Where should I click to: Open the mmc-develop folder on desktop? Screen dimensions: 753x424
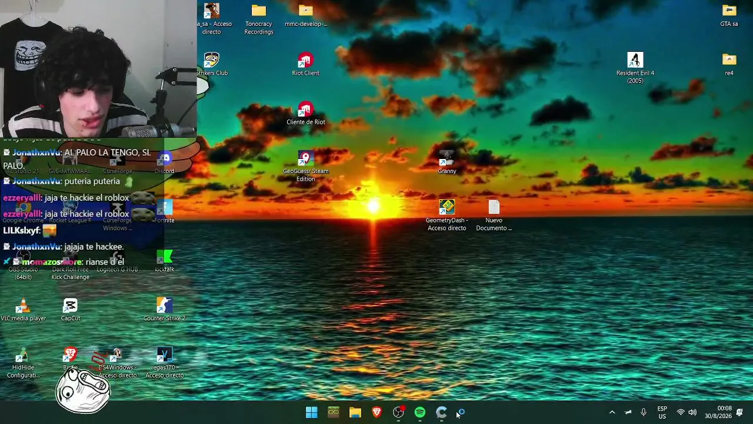coord(305,16)
